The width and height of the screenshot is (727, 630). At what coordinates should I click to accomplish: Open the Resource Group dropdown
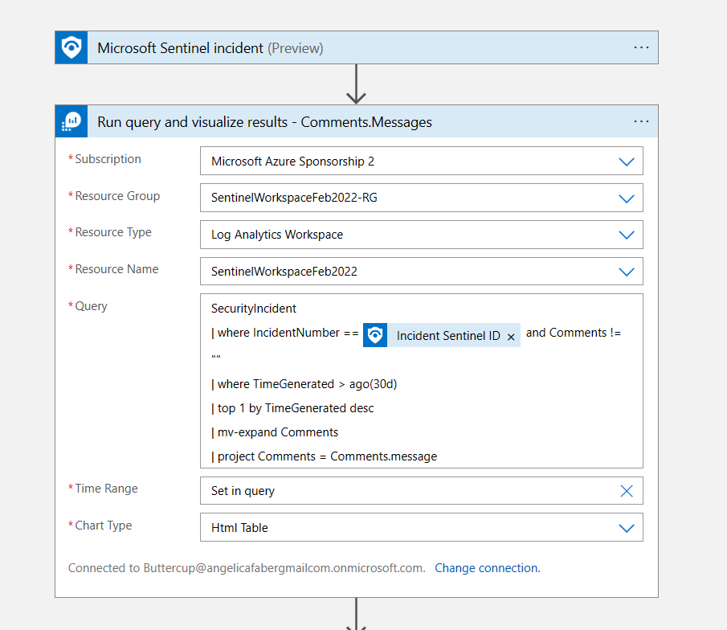pos(627,198)
